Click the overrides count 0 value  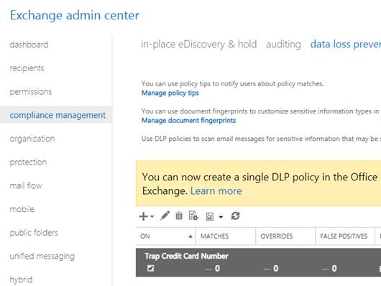pos(275,269)
